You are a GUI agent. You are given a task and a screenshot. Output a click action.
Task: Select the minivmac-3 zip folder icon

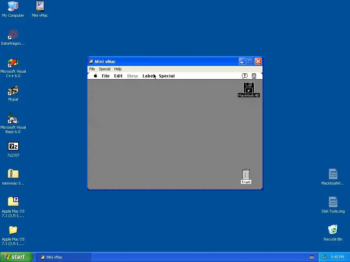point(13,174)
